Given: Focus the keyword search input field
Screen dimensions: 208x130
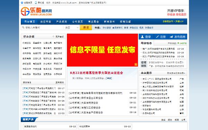Looking at the screenshot, I should click(x=42, y=28).
